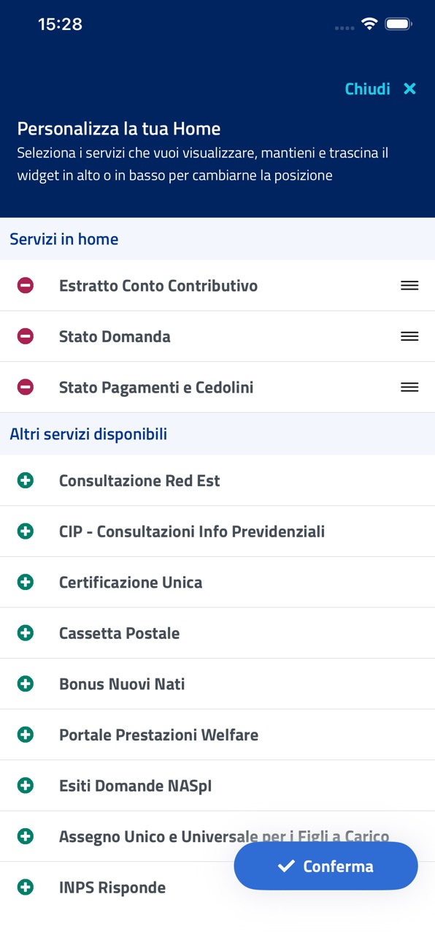Tap plus icon for Assegno Unico e Universale
435x943 pixels.
(x=26, y=836)
